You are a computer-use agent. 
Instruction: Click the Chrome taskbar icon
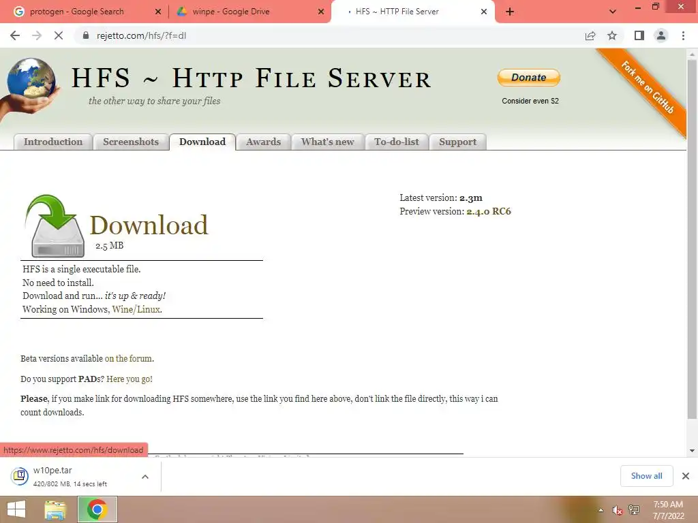(97, 509)
